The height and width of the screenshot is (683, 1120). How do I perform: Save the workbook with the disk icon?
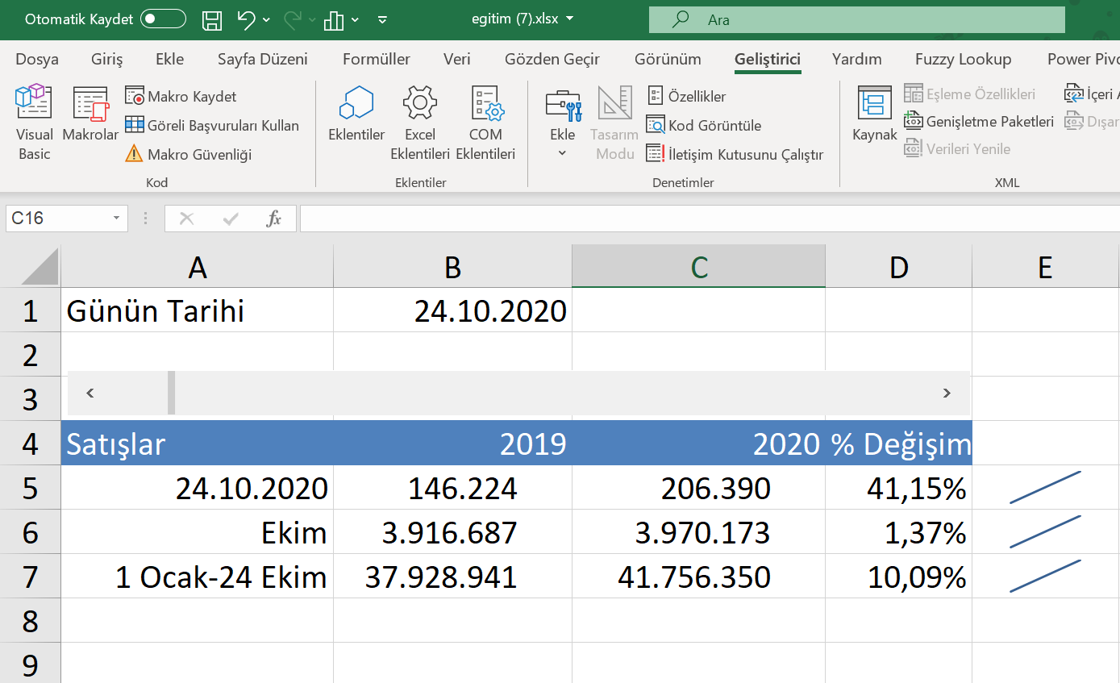pyautogui.click(x=212, y=20)
